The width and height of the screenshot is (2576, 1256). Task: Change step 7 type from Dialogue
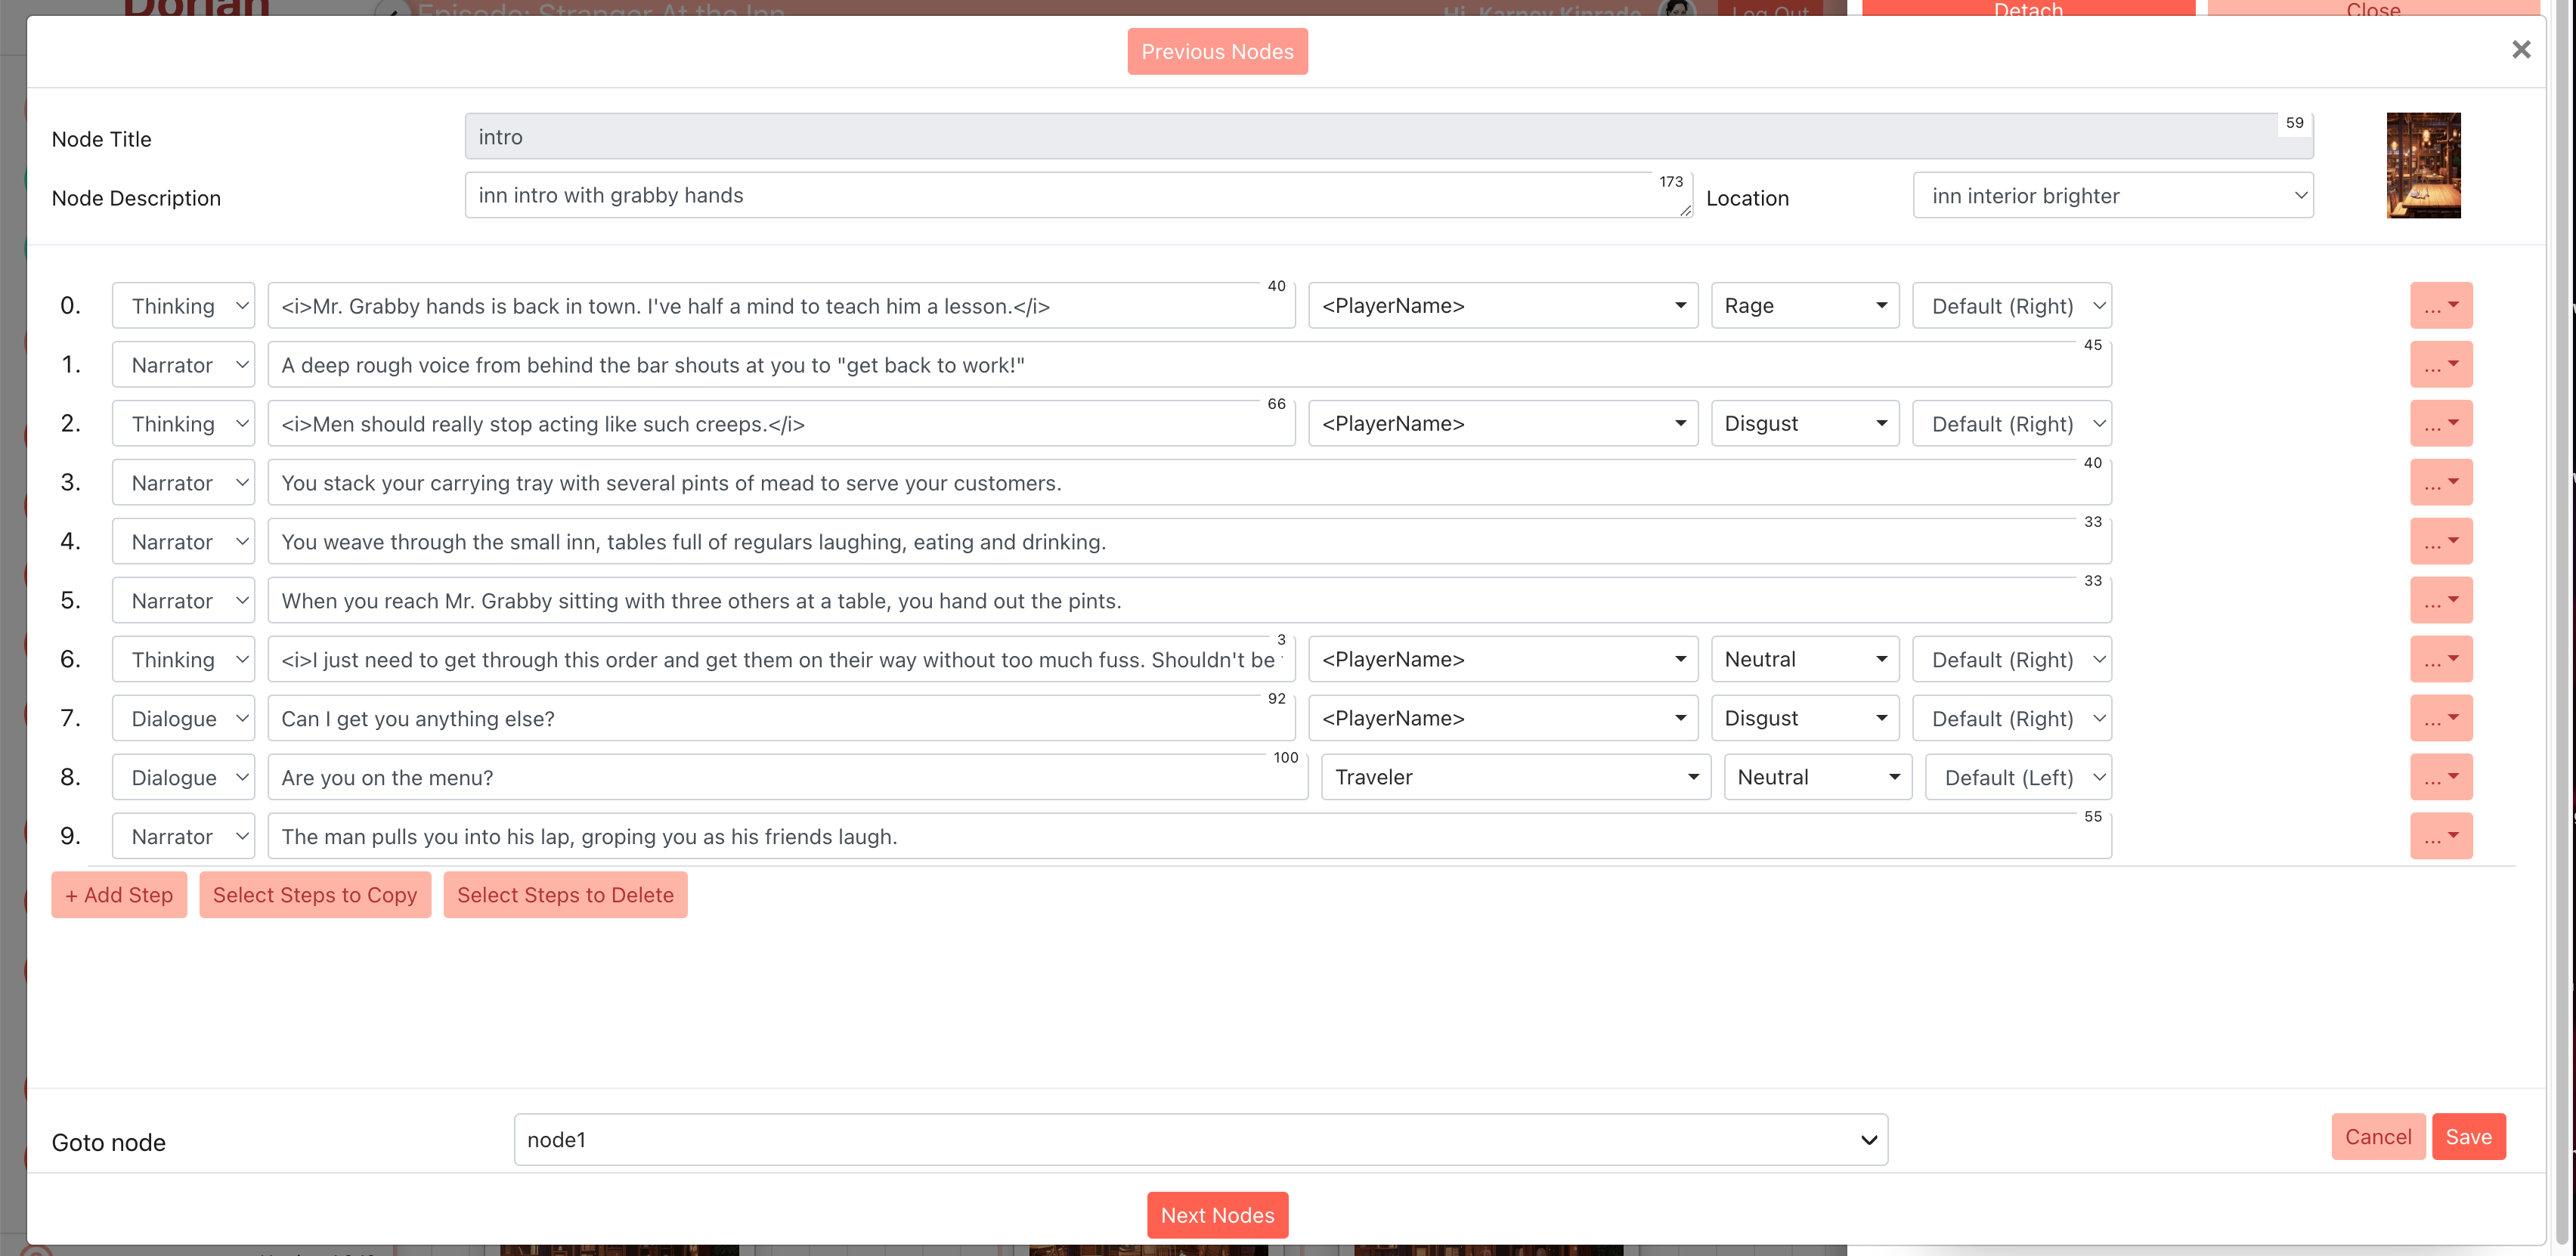[x=184, y=719]
